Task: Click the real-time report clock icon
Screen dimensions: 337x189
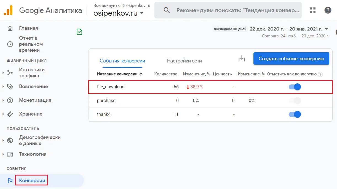Action: (x=10, y=44)
